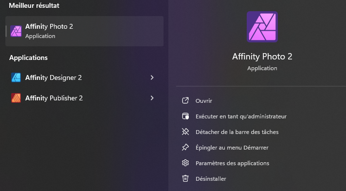This screenshot has height=191, width=346.
Task: Click the blue Affinity Designer 2 icon
Action: coord(16,77)
